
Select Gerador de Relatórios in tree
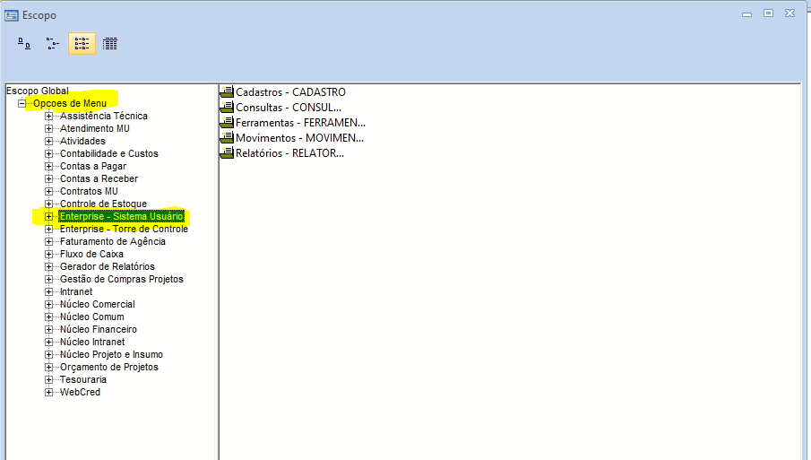tap(107, 266)
